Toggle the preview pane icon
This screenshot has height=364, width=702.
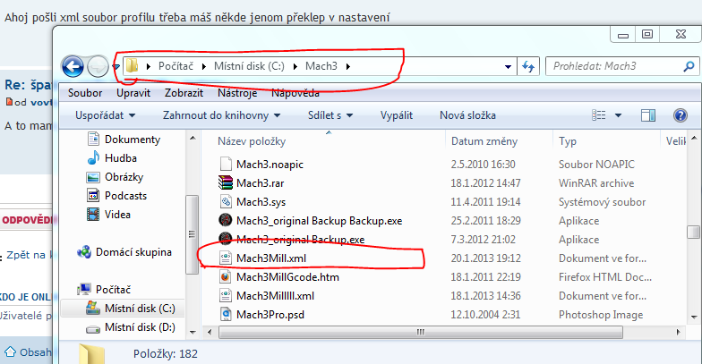coord(651,115)
